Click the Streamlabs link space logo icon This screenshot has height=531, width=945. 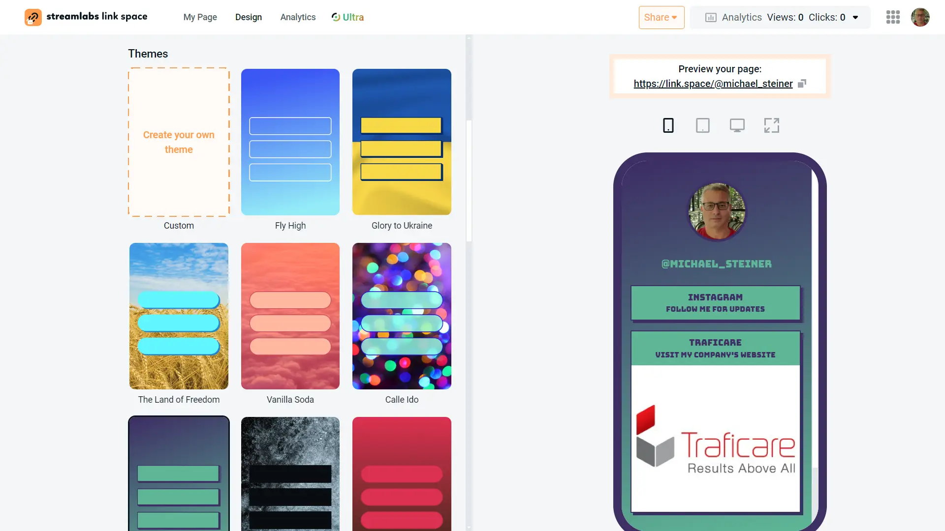point(32,16)
